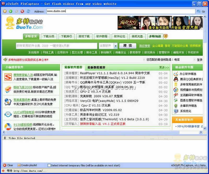
Task: Open the 装机光盘 tab
Action: tap(137, 36)
